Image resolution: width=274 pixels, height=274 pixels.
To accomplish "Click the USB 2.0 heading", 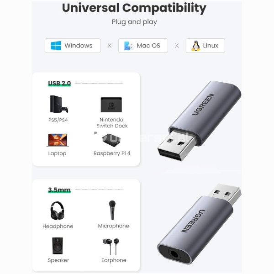I will [59, 84].
